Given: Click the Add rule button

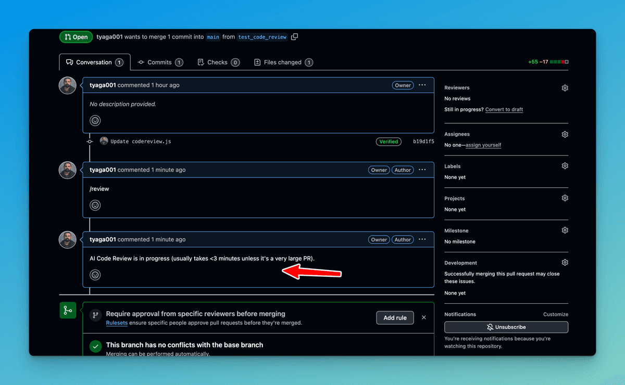Looking at the screenshot, I should point(395,318).
